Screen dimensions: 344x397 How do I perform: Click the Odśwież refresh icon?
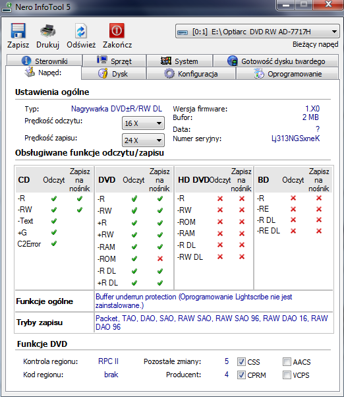coord(81,30)
